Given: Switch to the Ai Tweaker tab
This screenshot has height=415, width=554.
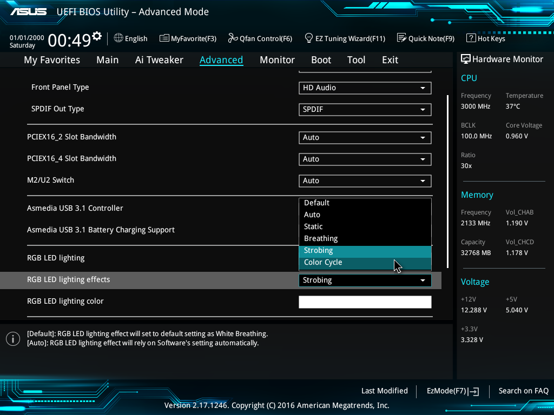Looking at the screenshot, I should coord(159,60).
